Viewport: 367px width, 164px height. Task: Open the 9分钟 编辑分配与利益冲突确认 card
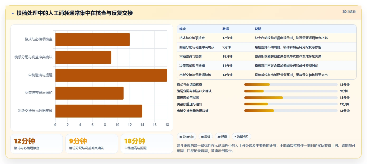92,144
